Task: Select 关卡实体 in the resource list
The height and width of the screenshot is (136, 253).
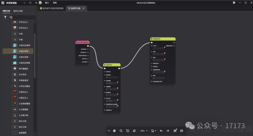Action: 23,74
